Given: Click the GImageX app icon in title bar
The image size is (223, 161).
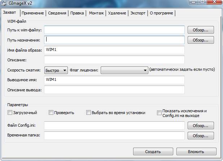Looking at the screenshot, I should pos(4,3).
